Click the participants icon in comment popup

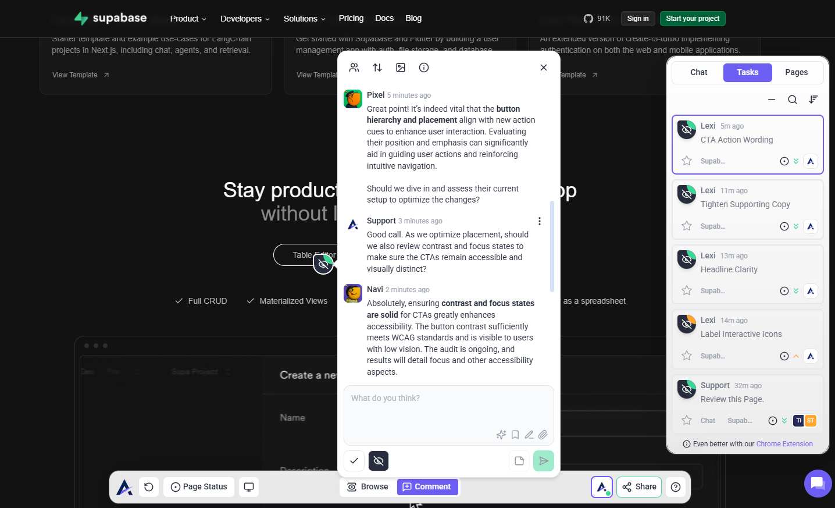click(354, 68)
